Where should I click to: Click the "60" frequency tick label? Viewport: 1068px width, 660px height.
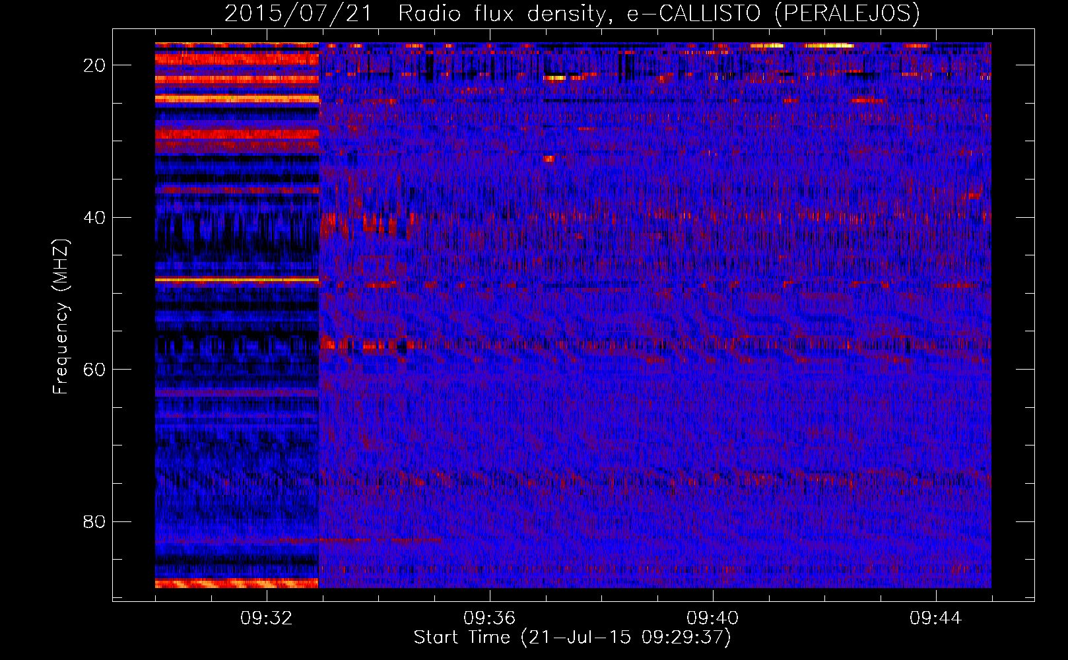pos(94,369)
